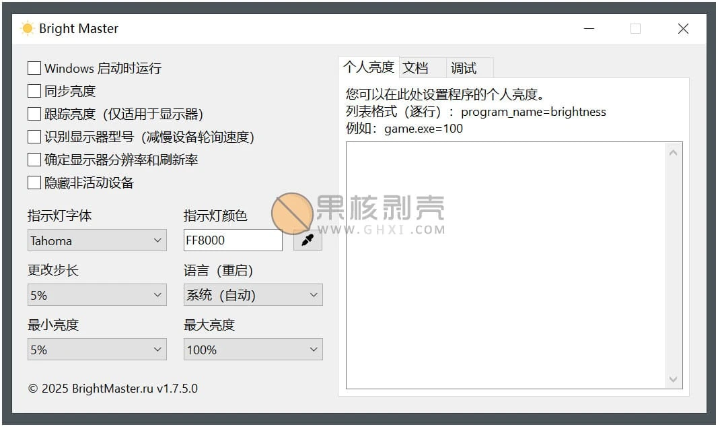The image size is (718, 427).
Task: Click the program_name=brightness format text
Action: tap(534, 112)
